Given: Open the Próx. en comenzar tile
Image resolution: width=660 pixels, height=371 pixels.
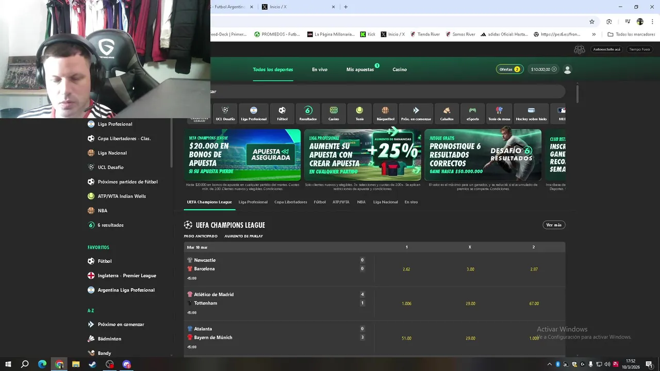Looking at the screenshot, I should [416, 113].
